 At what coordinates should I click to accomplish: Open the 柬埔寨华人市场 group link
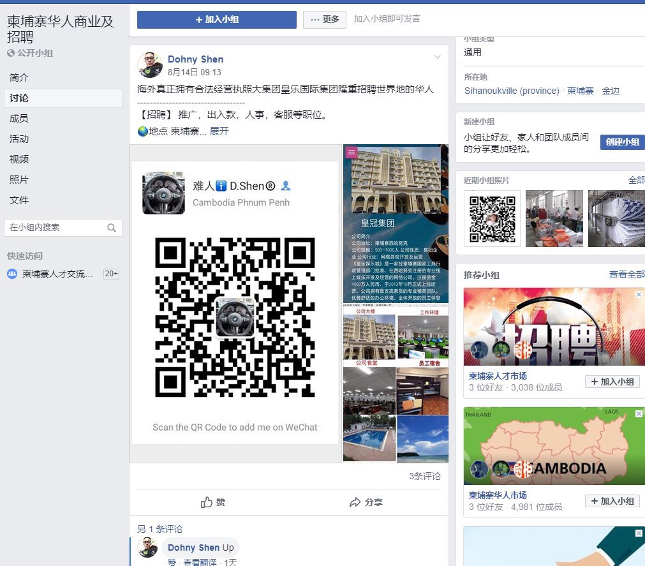498,495
